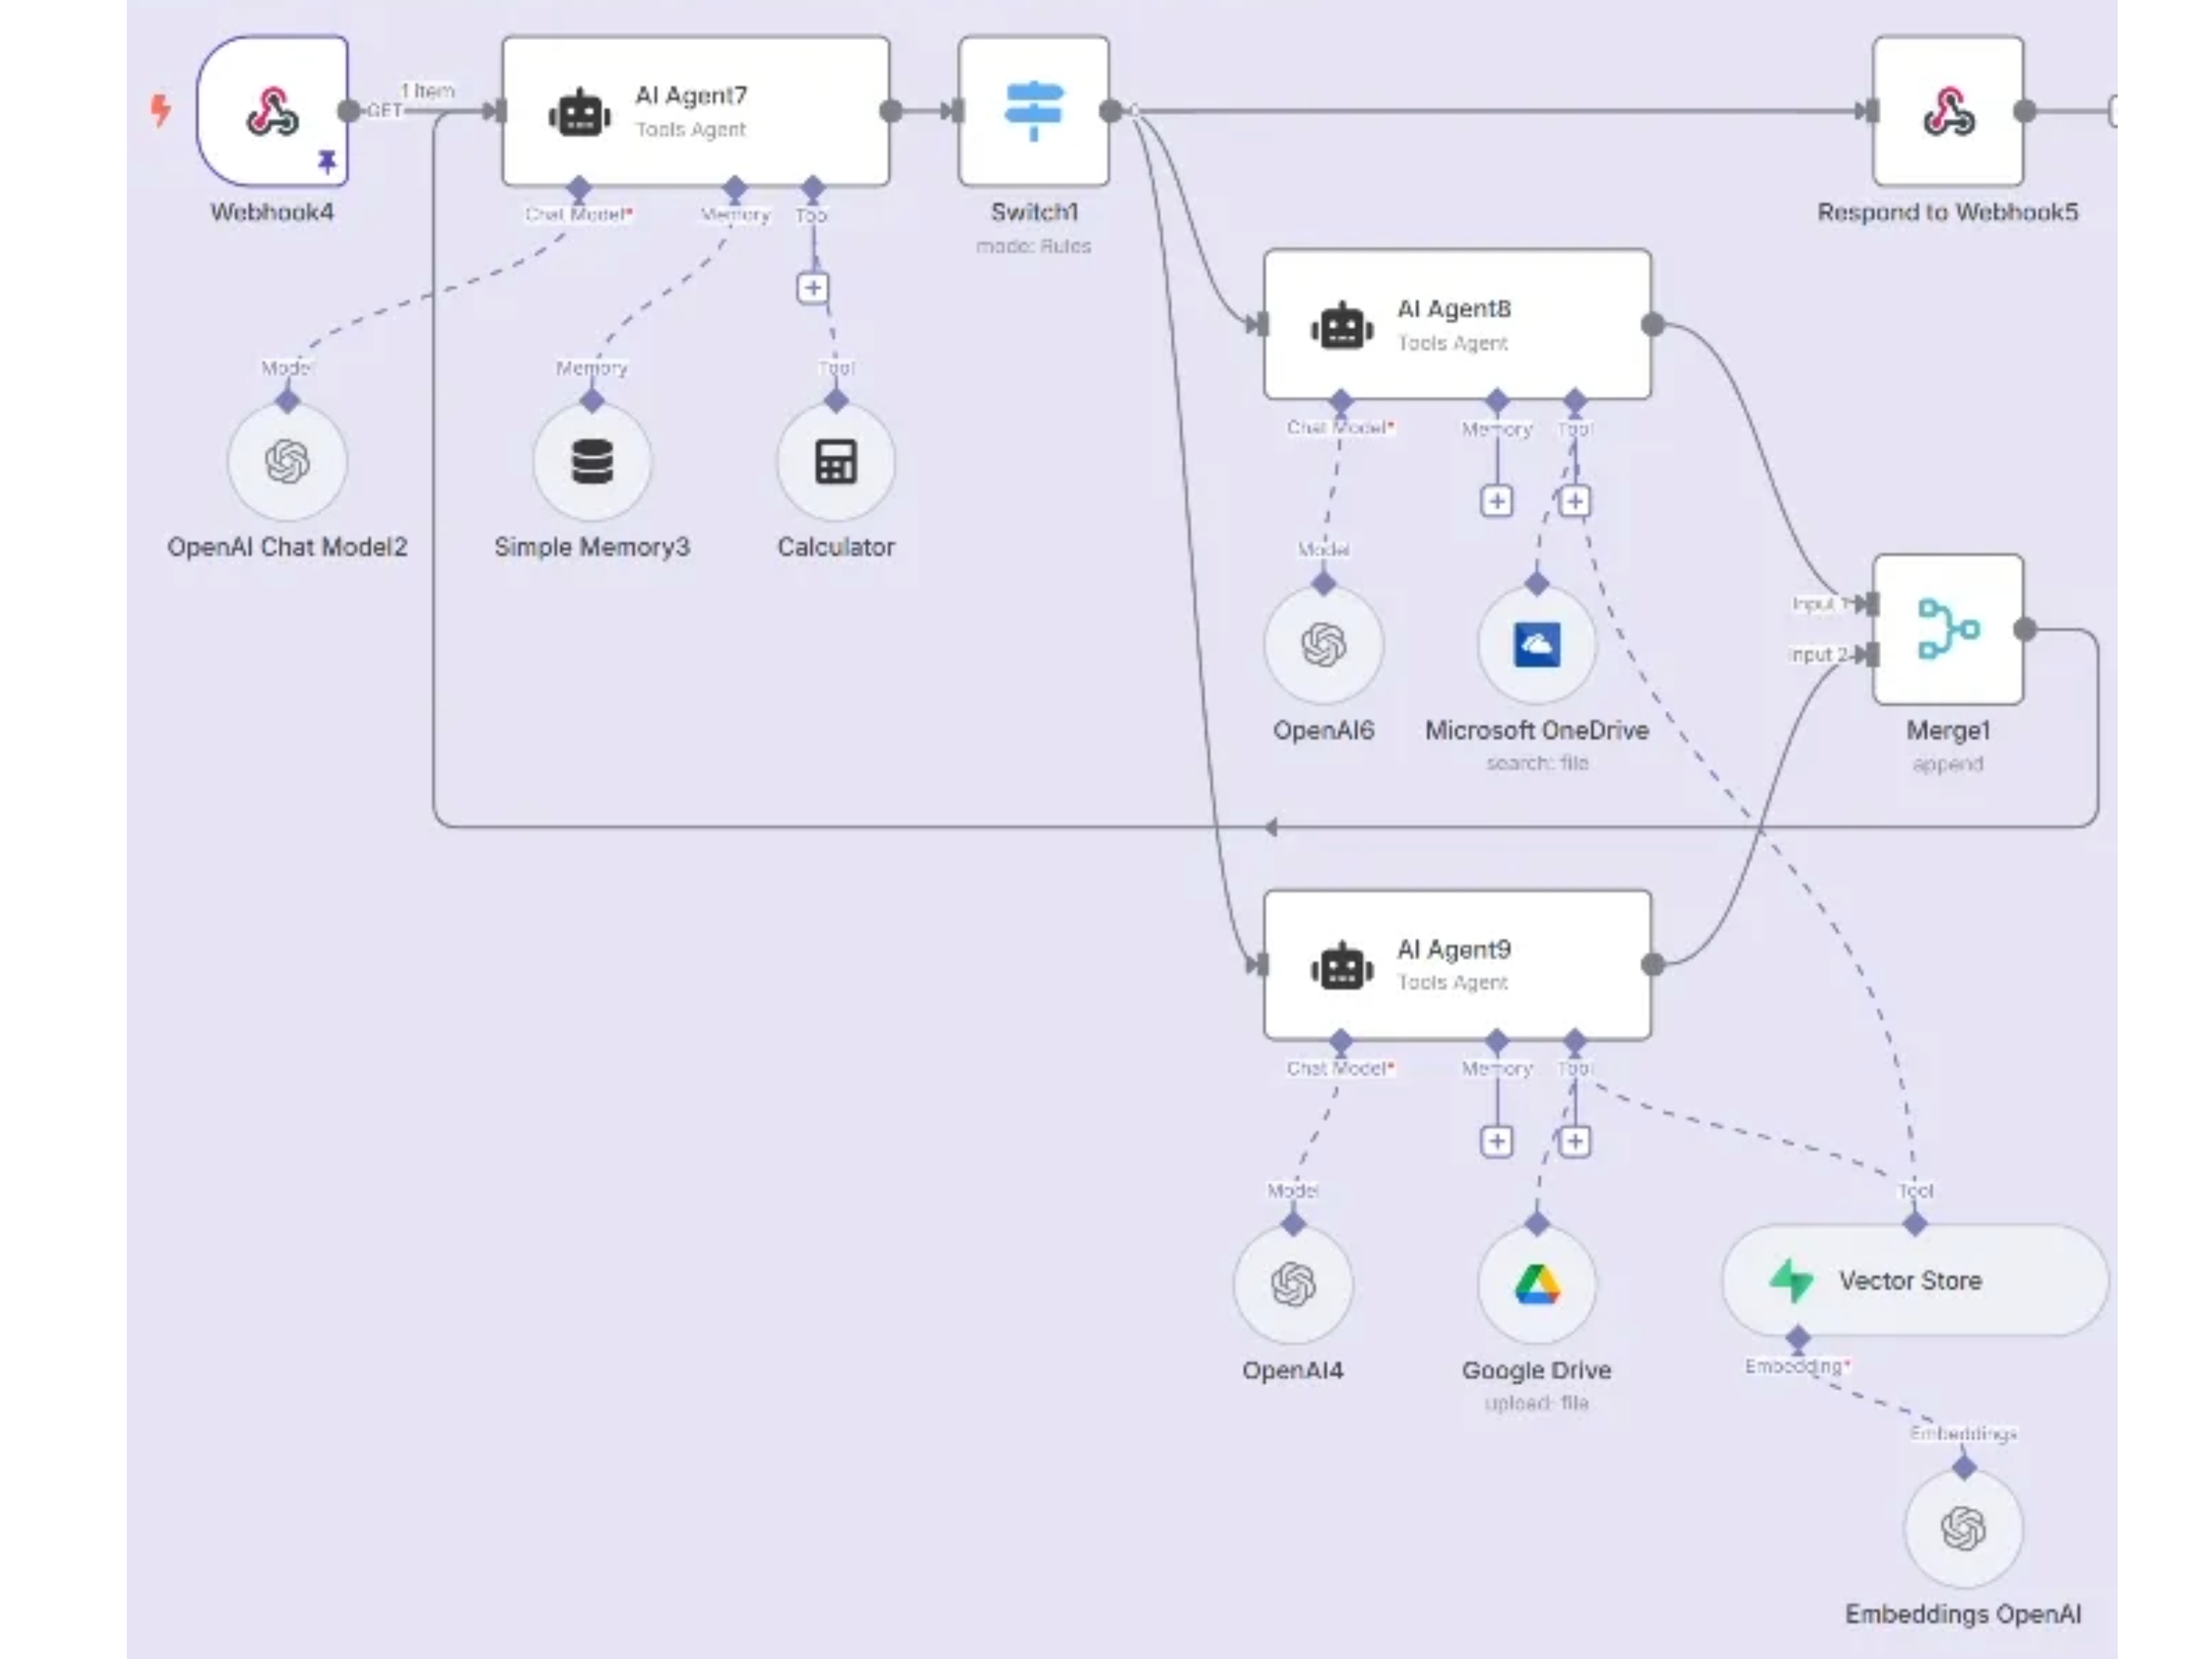The height and width of the screenshot is (1659, 2212).
Task: Click AI Agent7 Memory connector diamond
Action: click(x=735, y=188)
